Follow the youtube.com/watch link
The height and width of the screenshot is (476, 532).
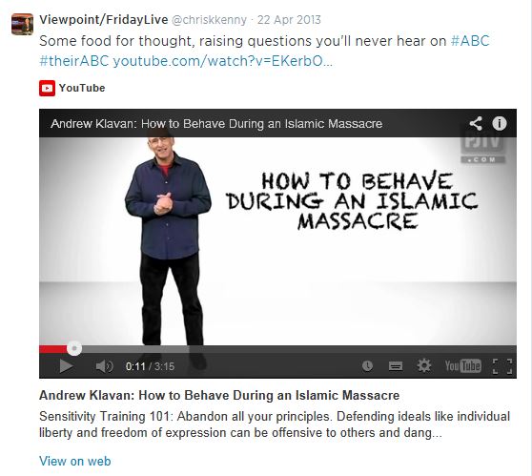(x=222, y=61)
